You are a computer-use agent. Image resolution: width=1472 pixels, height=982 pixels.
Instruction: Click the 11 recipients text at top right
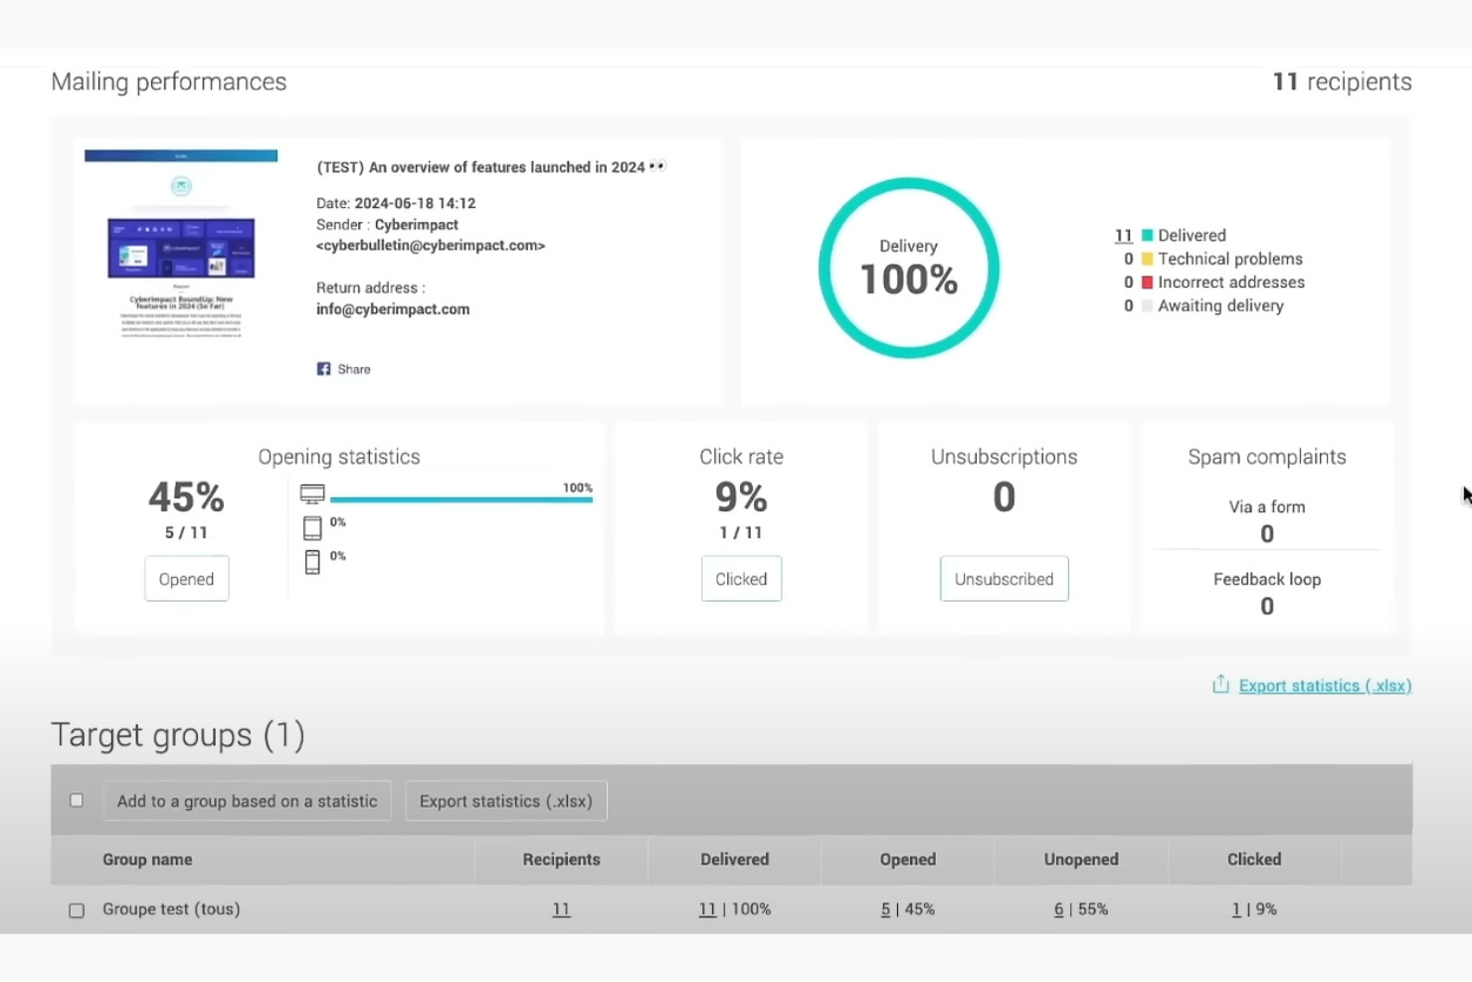tap(1342, 82)
